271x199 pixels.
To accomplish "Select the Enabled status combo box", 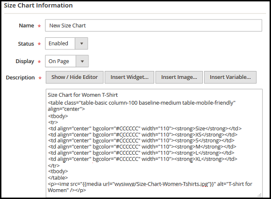I will [66, 43].
